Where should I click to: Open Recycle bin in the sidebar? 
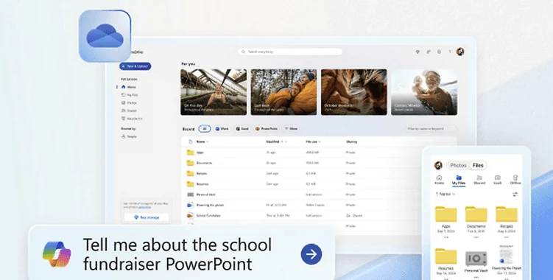132,119
